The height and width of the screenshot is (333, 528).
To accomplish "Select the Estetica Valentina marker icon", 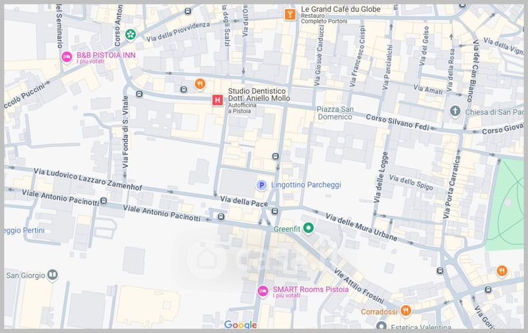I will pos(381,326).
